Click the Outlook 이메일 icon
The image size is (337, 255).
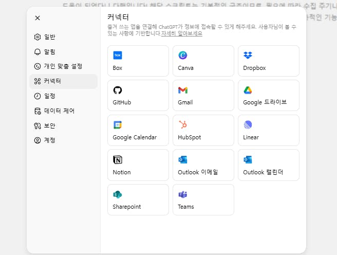click(x=183, y=160)
